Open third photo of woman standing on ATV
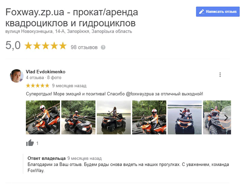This screenshot has height=188, width=245. (114, 117)
